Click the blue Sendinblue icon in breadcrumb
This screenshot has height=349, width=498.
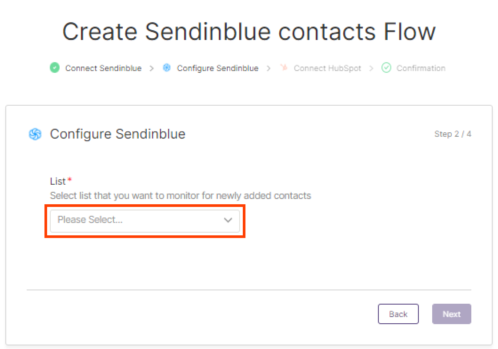(167, 67)
